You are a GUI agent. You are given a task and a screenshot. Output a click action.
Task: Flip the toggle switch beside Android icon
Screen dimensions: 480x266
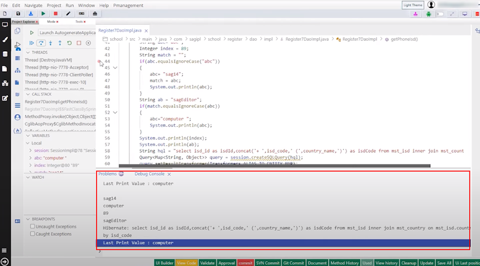(x=440, y=14)
